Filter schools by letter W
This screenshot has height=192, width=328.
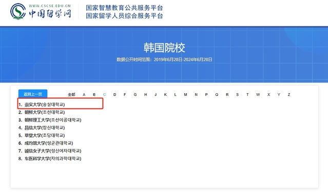pyautogui.click(x=258, y=95)
